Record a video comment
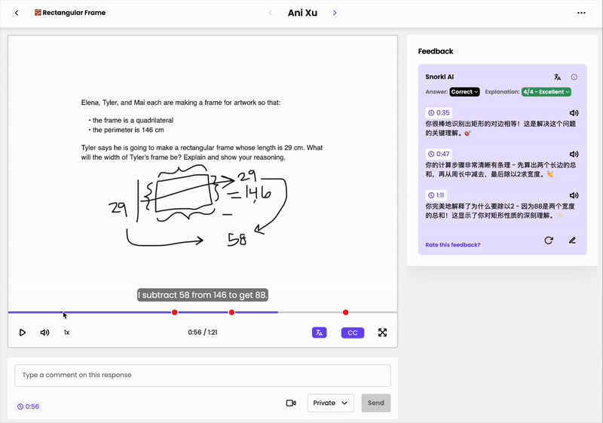 tap(291, 403)
